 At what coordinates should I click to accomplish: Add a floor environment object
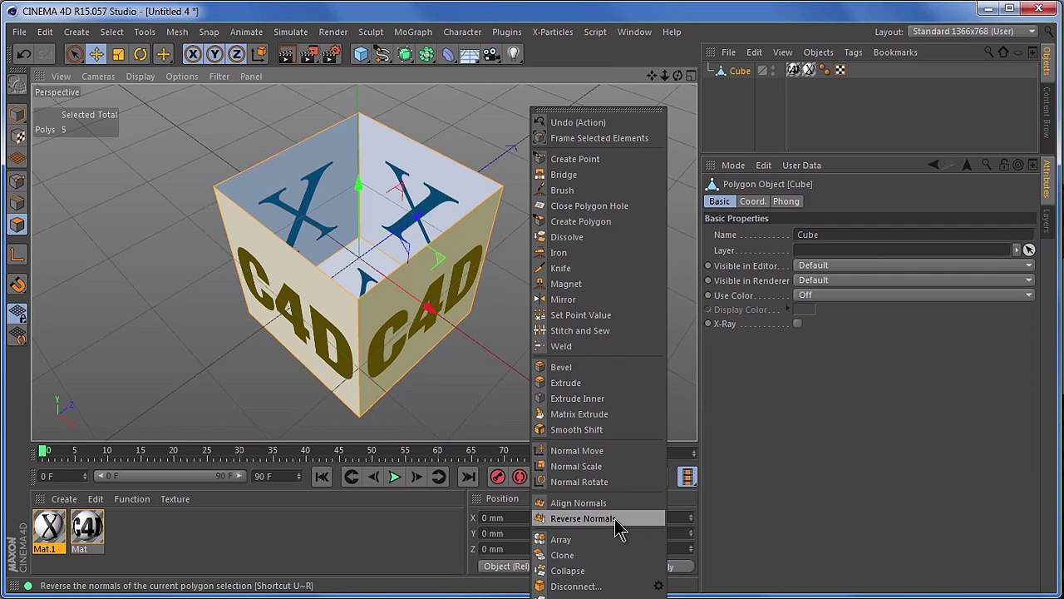click(x=470, y=54)
